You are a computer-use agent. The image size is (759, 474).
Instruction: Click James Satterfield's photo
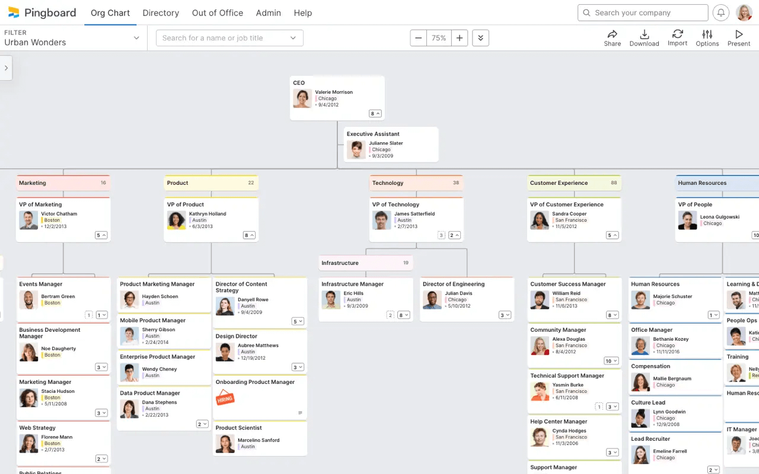point(382,220)
